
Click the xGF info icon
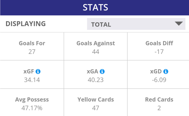(38, 71)
